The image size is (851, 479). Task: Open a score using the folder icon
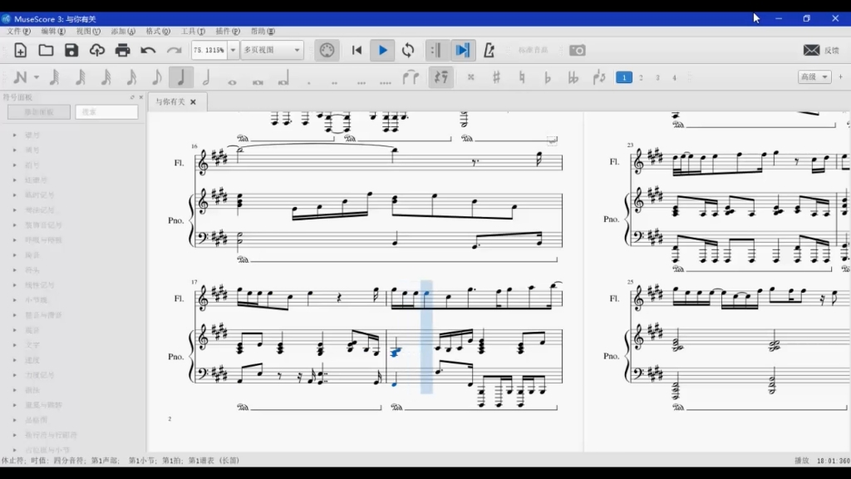point(46,51)
